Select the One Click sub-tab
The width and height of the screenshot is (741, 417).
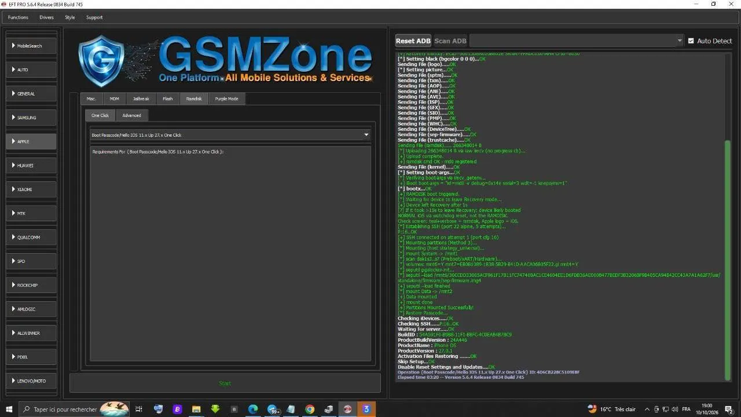tap(100, 115)
